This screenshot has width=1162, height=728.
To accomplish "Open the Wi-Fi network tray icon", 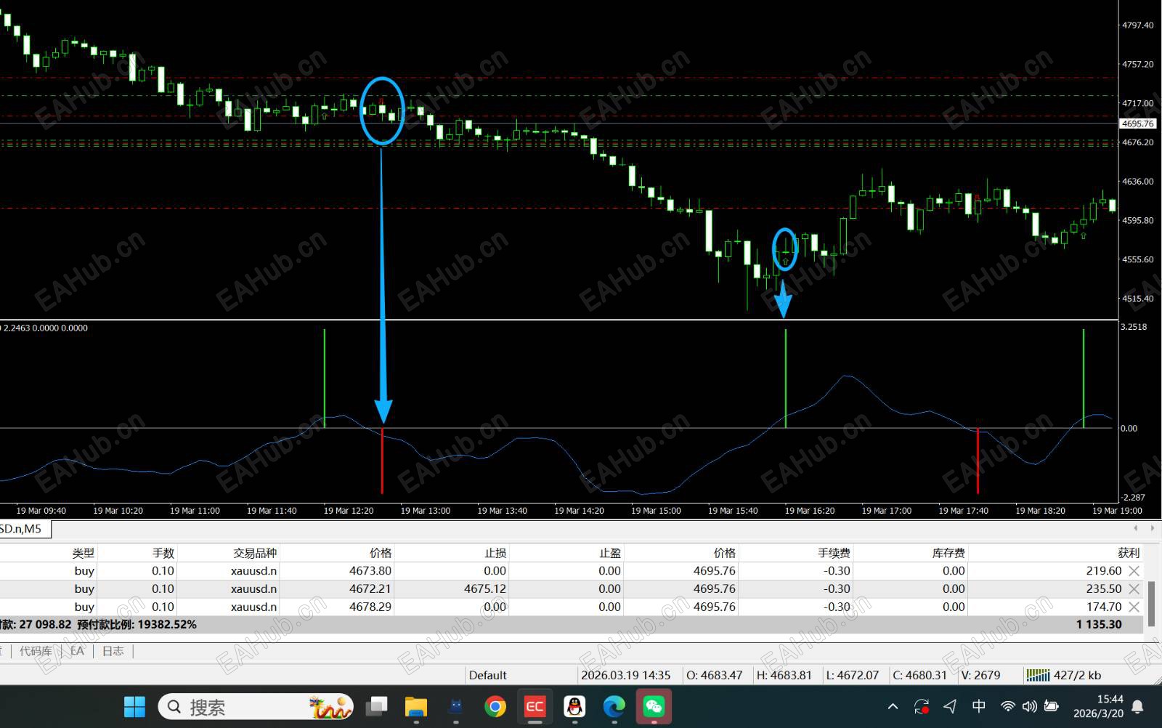I will tap(1008, 706).
